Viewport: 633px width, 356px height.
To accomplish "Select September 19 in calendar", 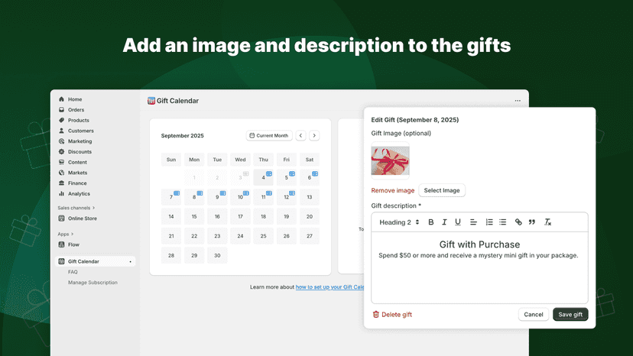I will [x=286, y=216].
